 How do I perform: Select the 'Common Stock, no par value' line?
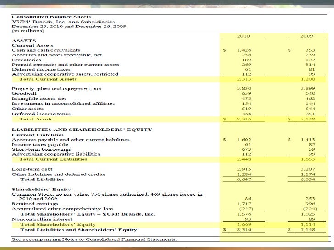click(x=107, y=196)
